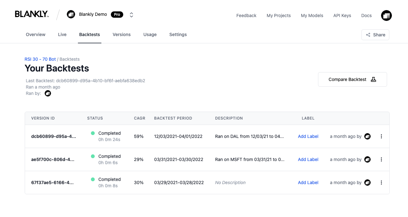
Task: Open the kebab menu for backtest 67f37ae5
Action: (x=381, y=183)
